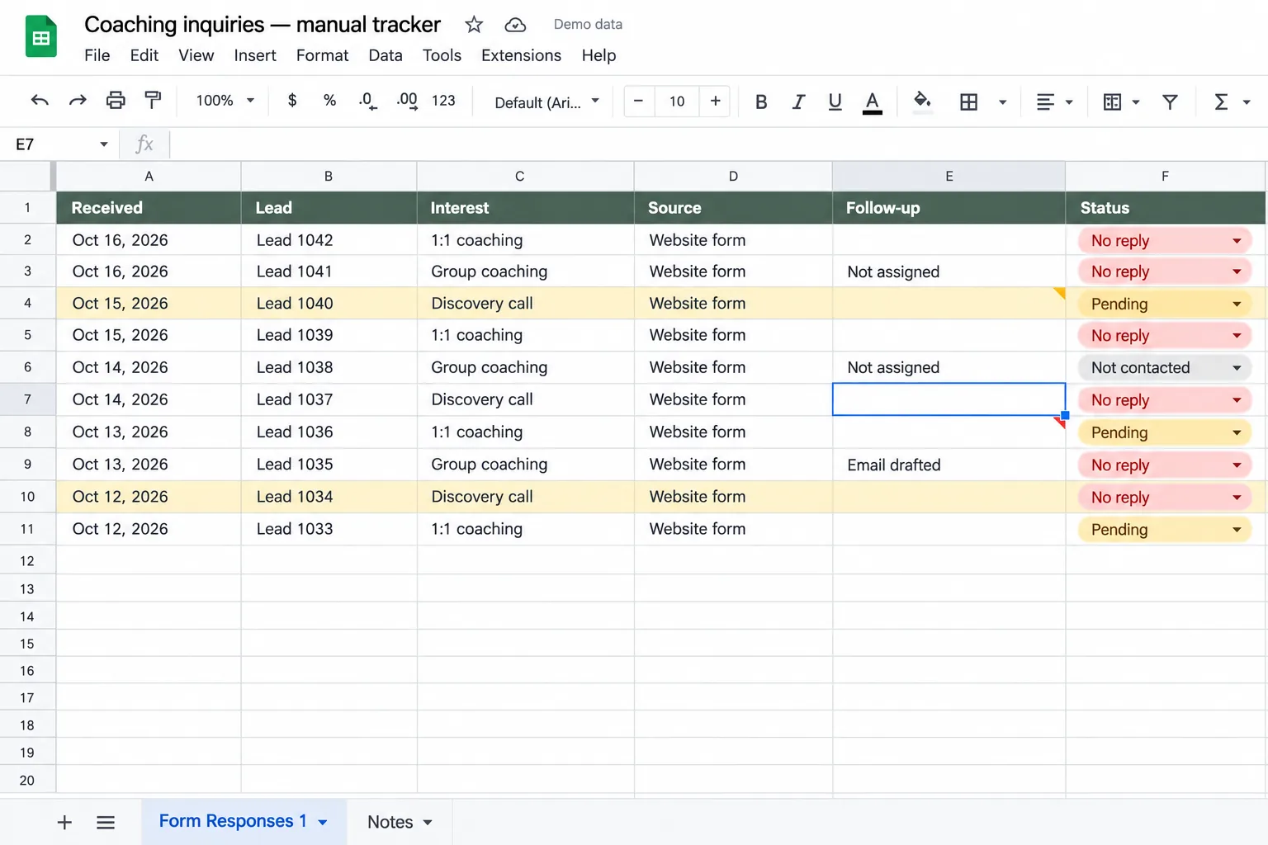Open Status dropdown for Lead 1038
This screenshot has width=1268, height=845.
(x=1165, y=368)
